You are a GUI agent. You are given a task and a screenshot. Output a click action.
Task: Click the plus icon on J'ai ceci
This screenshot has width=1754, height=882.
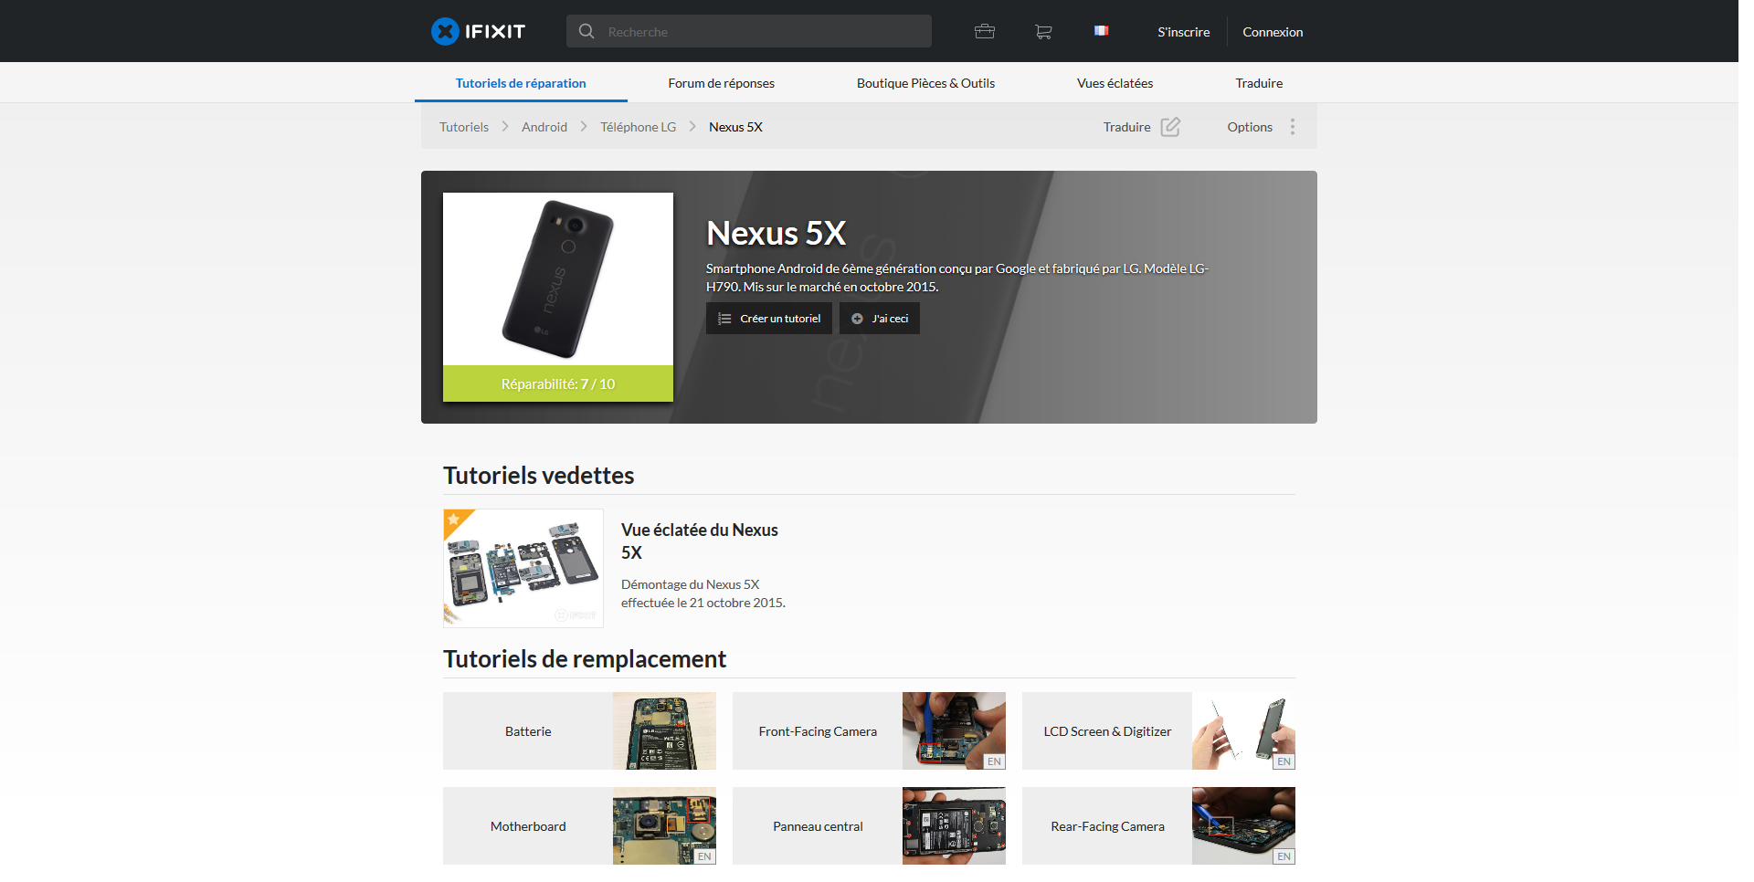point(857,319)
